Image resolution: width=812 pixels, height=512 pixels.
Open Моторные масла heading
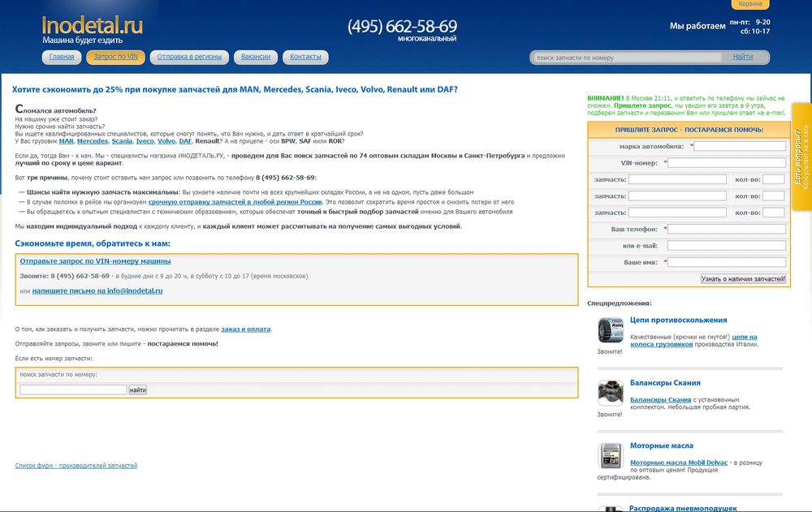coord(661,445)
